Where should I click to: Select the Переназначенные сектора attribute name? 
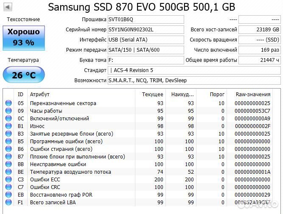tap(63, 103)
